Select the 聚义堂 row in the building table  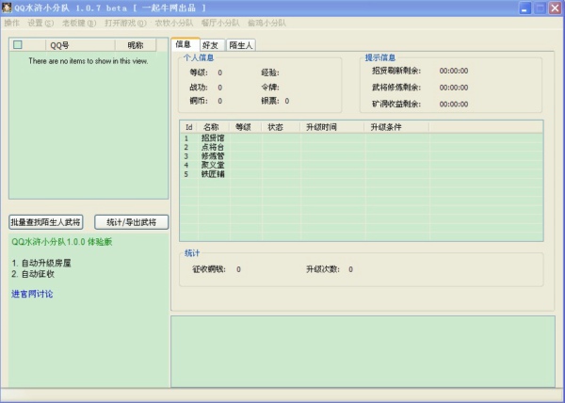pyautogui.click(x=362, y=165)
